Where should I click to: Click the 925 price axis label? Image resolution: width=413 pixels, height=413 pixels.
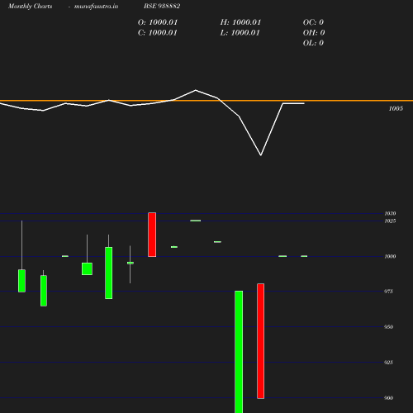(388, 363)
